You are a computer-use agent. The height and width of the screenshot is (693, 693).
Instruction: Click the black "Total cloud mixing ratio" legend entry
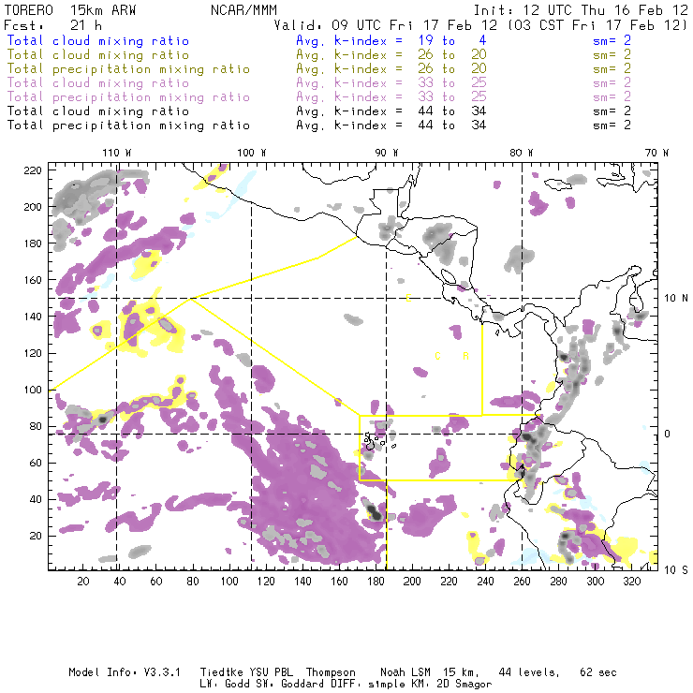click(98, 111)
